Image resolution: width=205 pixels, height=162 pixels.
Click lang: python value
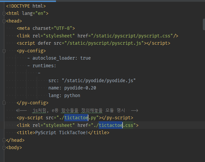click(x=72, y=95)
